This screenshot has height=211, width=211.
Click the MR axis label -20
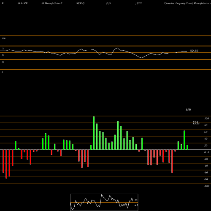(206, 159)
